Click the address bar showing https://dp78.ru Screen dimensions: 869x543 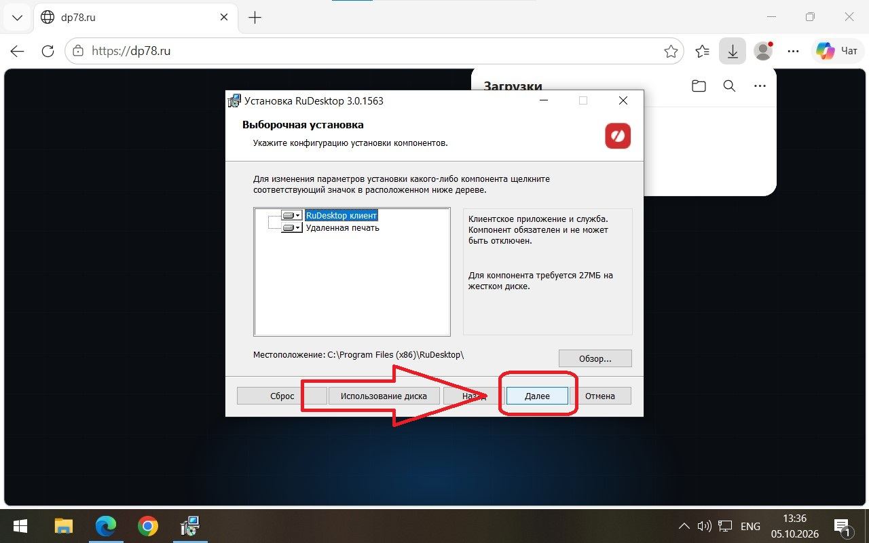tap(373, 51)
